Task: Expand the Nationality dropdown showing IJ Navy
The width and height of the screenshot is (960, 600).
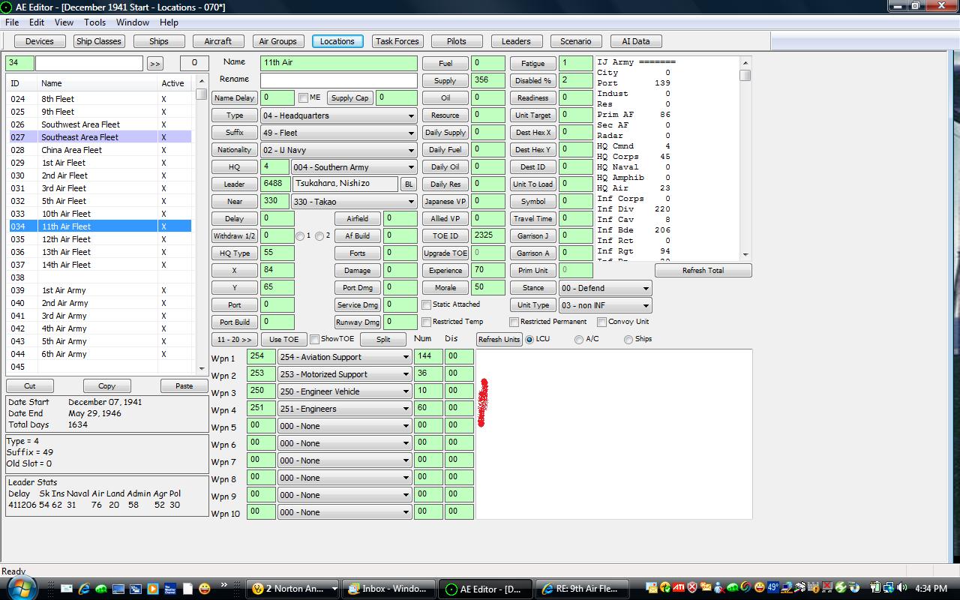Action: point(338,150)
